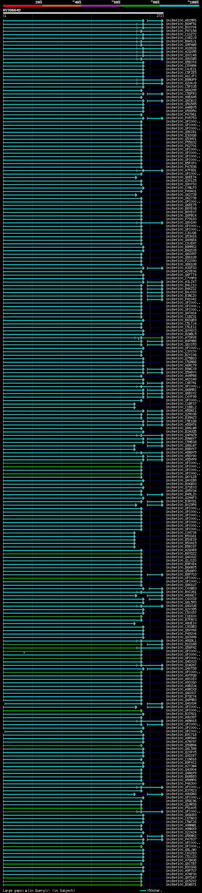Select the UniRef100_P79183 label
Screen dimensions: 202x893
[x=181, y=219]
